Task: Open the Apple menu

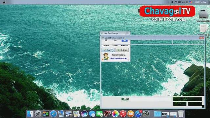Action: coord(4,2)
